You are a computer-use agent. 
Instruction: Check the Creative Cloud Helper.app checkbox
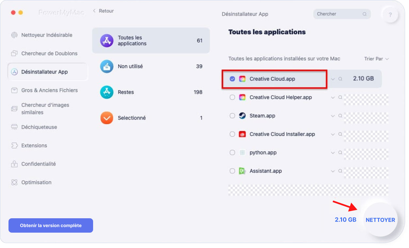click(x=232, y=97)
